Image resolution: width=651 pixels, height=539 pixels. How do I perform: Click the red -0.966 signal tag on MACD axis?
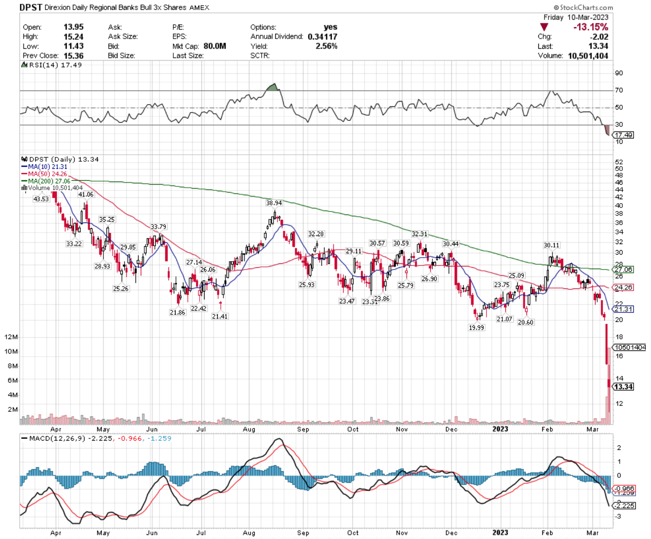[625, 489]
